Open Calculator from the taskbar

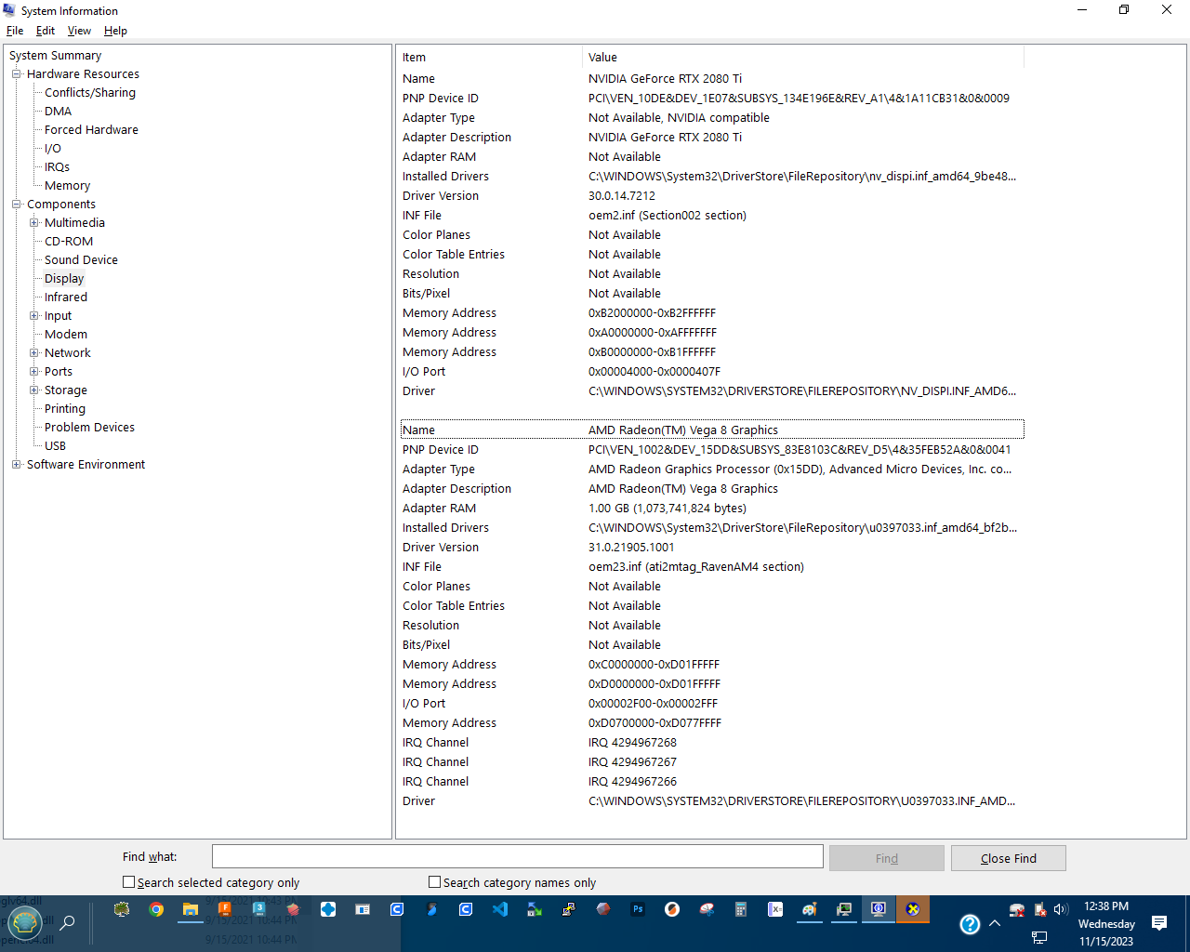click(x=739, y=909)
